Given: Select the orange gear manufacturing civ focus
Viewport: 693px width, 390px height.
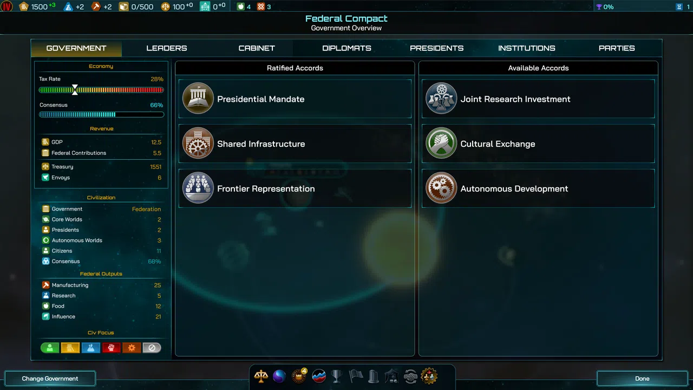Looking at the screenshot, I should [x=132, y=348].
